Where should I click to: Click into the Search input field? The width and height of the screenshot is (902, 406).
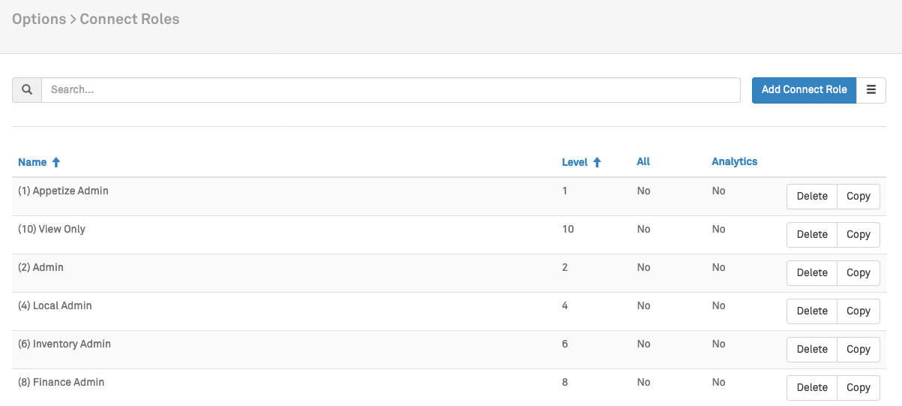(390, 89)
